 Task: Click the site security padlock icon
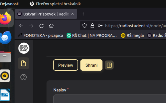[x=92, y=26]
